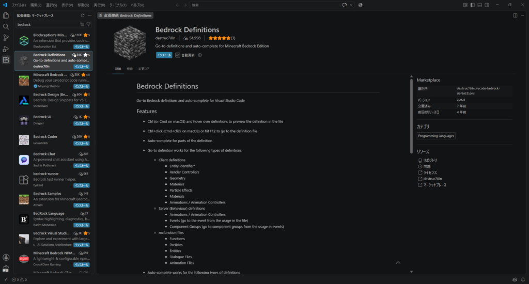Toggle the auto-update checkbox
529x284 pixels.
(x=178, y=55)
